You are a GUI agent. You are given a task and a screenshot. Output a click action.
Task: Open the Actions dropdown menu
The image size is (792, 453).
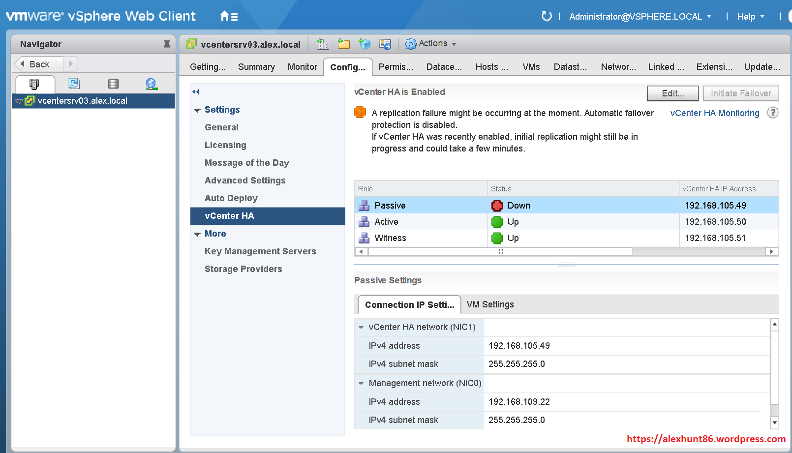click(x=431, y=44)
